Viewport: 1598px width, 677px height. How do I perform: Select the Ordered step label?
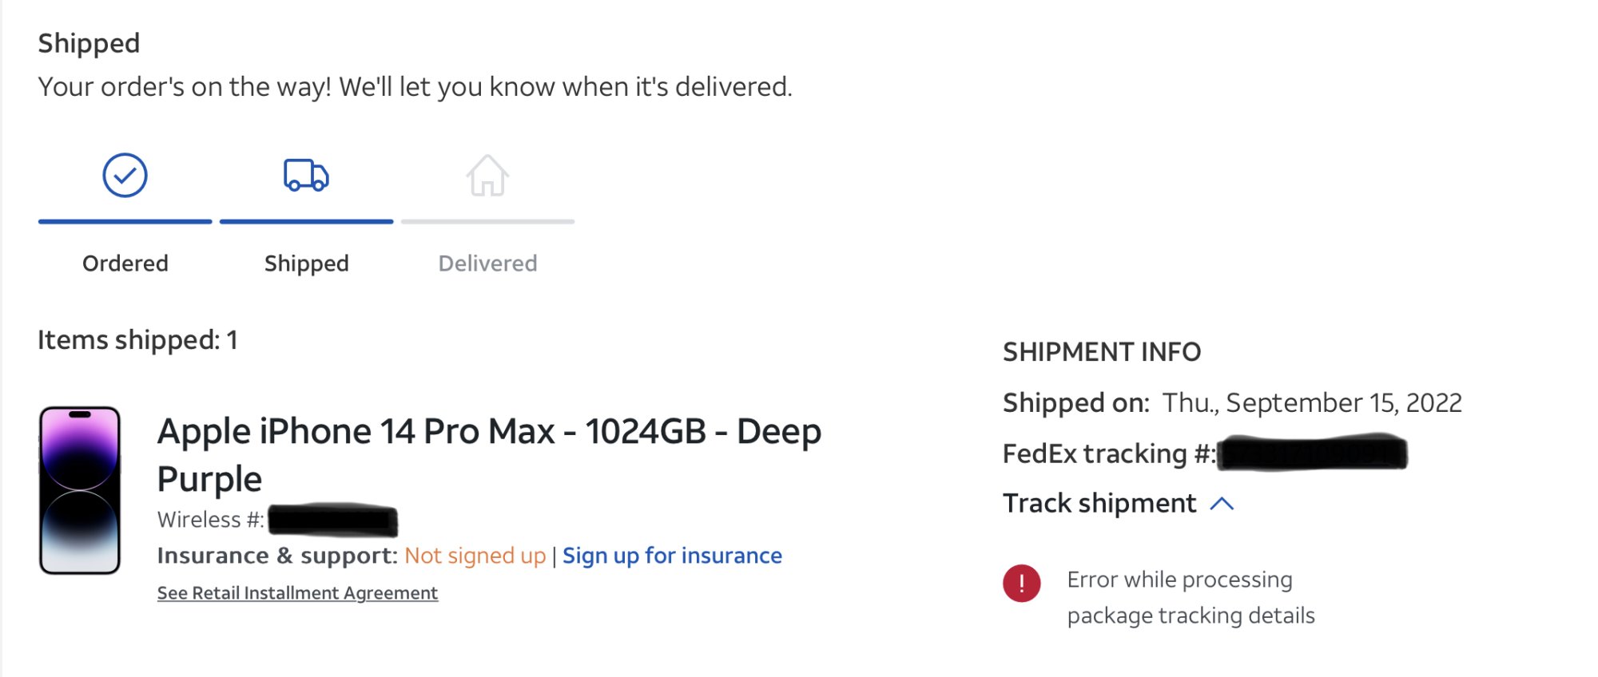pos(125,263)
